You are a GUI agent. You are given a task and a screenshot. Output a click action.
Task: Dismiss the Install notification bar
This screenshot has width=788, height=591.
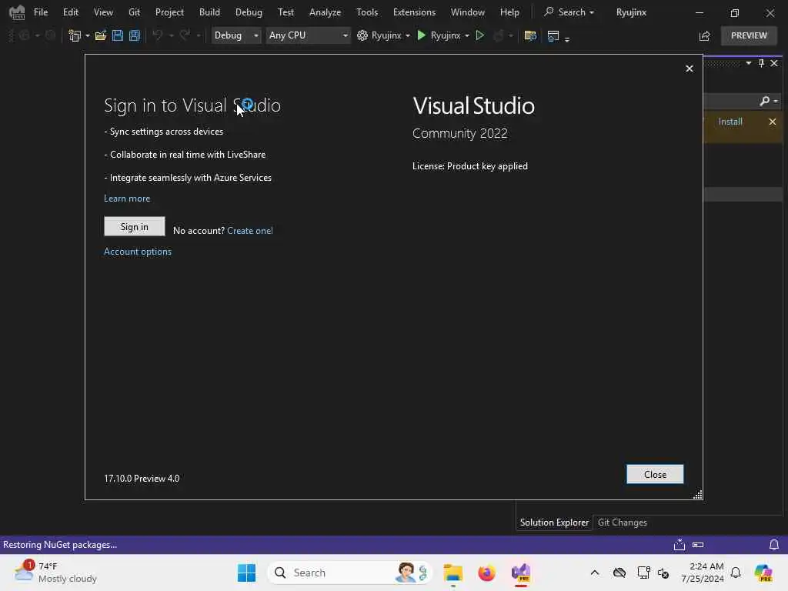[773, 122]
